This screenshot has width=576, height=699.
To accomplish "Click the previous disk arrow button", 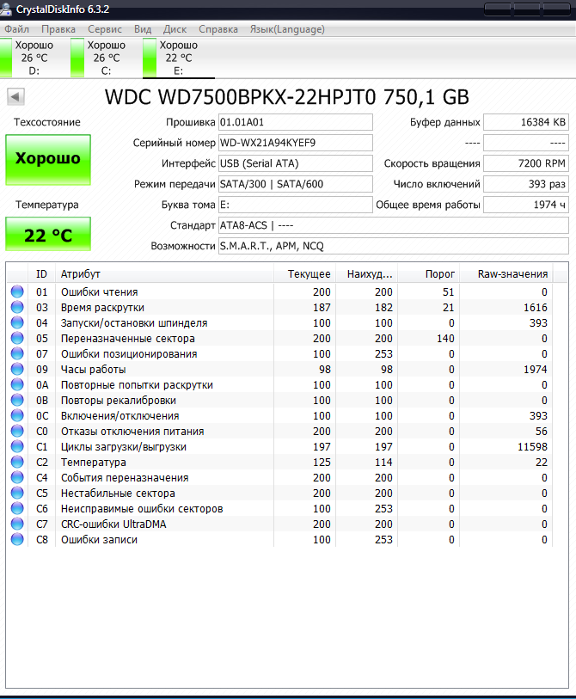I will click(x=15, y=96).
